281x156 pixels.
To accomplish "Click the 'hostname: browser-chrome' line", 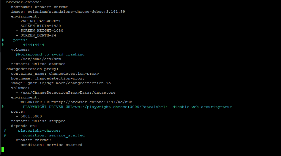I will (x=40, y=7).
